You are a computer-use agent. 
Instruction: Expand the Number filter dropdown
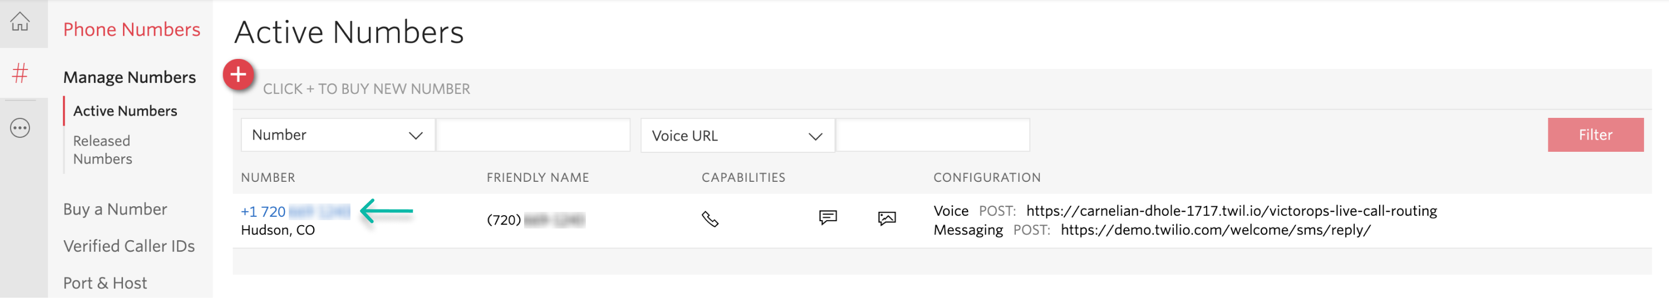tap(338, 136)
